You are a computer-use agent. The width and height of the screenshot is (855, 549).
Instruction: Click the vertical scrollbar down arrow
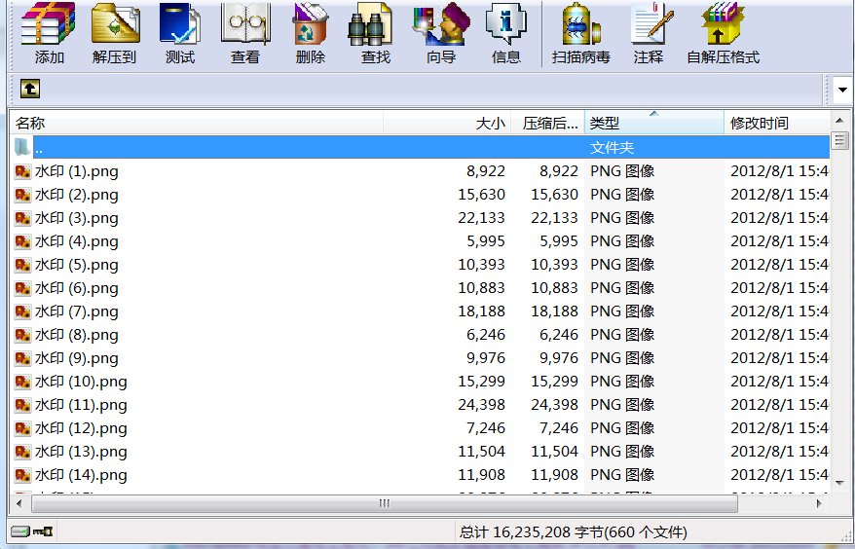tap(839, 483)
